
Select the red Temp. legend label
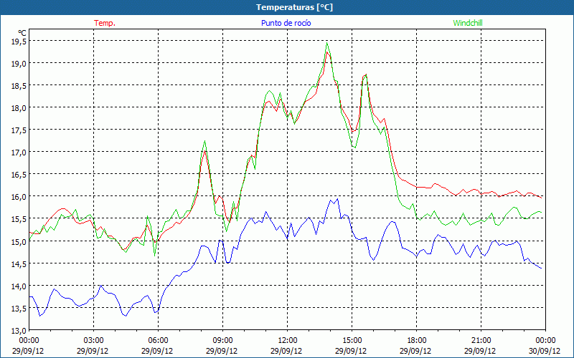tap(105, 23)
